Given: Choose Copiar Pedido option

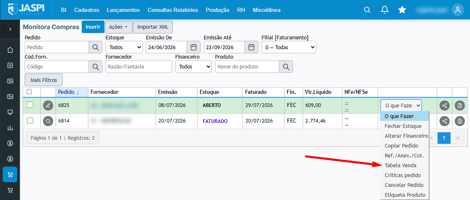Looking at the screenshot, I should point(404,145).
